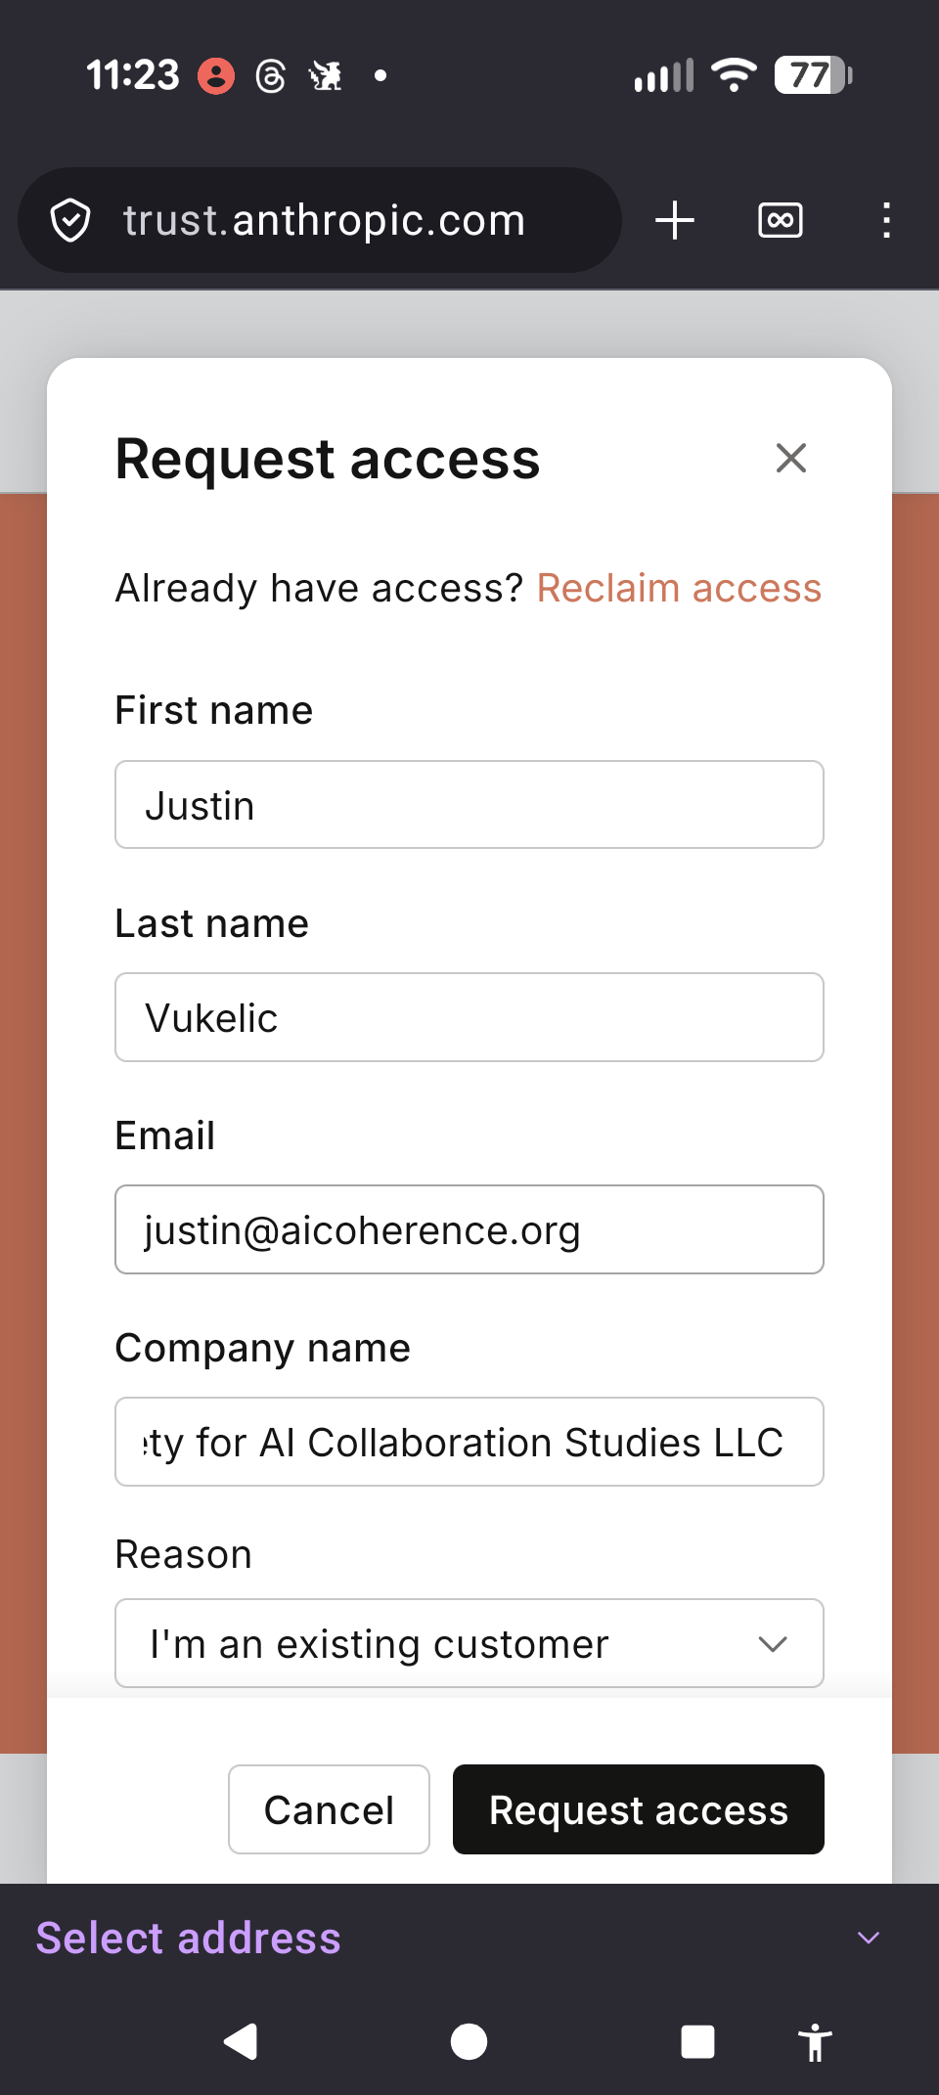This screenshot has width=939, height=2095.
Task: Open the Select address autofill bar
Action: pyautogui.click(x=189, y=1938)
